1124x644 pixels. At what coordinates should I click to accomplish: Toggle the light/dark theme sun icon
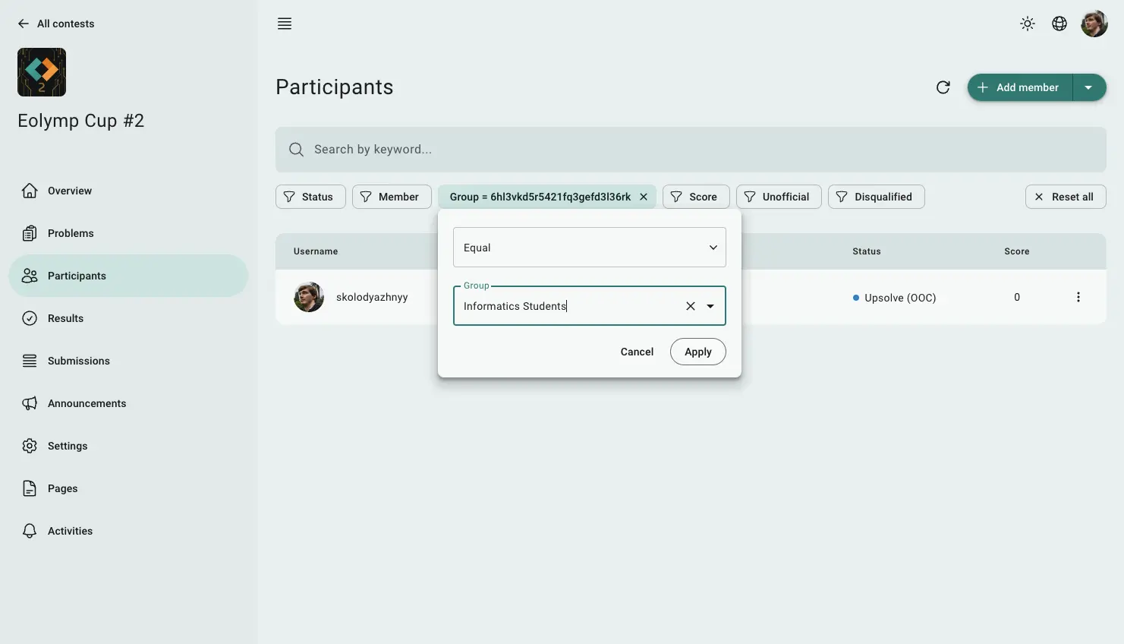point(1028,24)
